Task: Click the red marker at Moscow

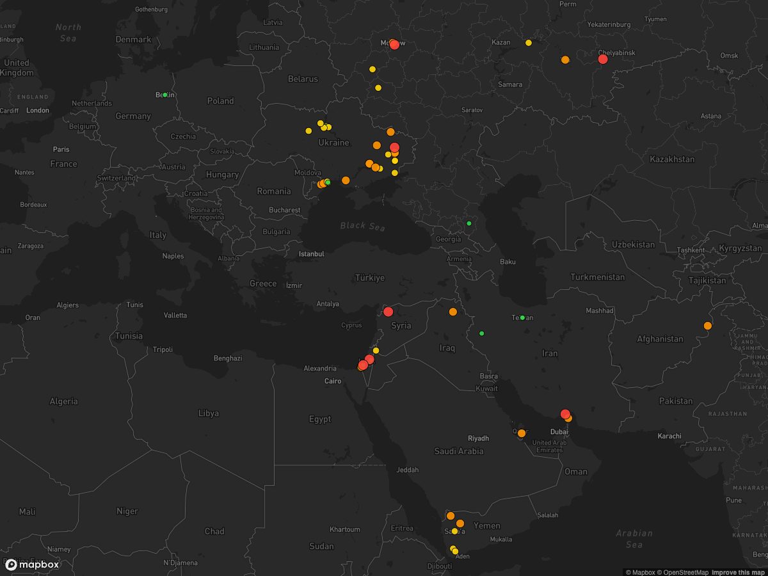Action: click(x=394, y=45)
